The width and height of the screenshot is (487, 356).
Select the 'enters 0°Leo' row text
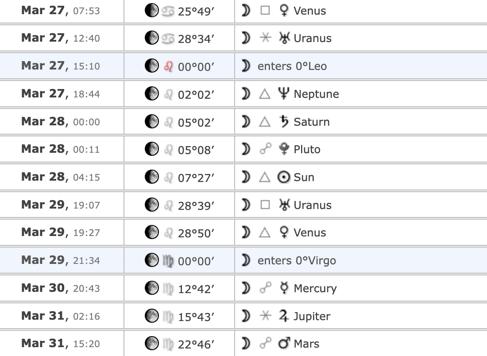(292, 66)
